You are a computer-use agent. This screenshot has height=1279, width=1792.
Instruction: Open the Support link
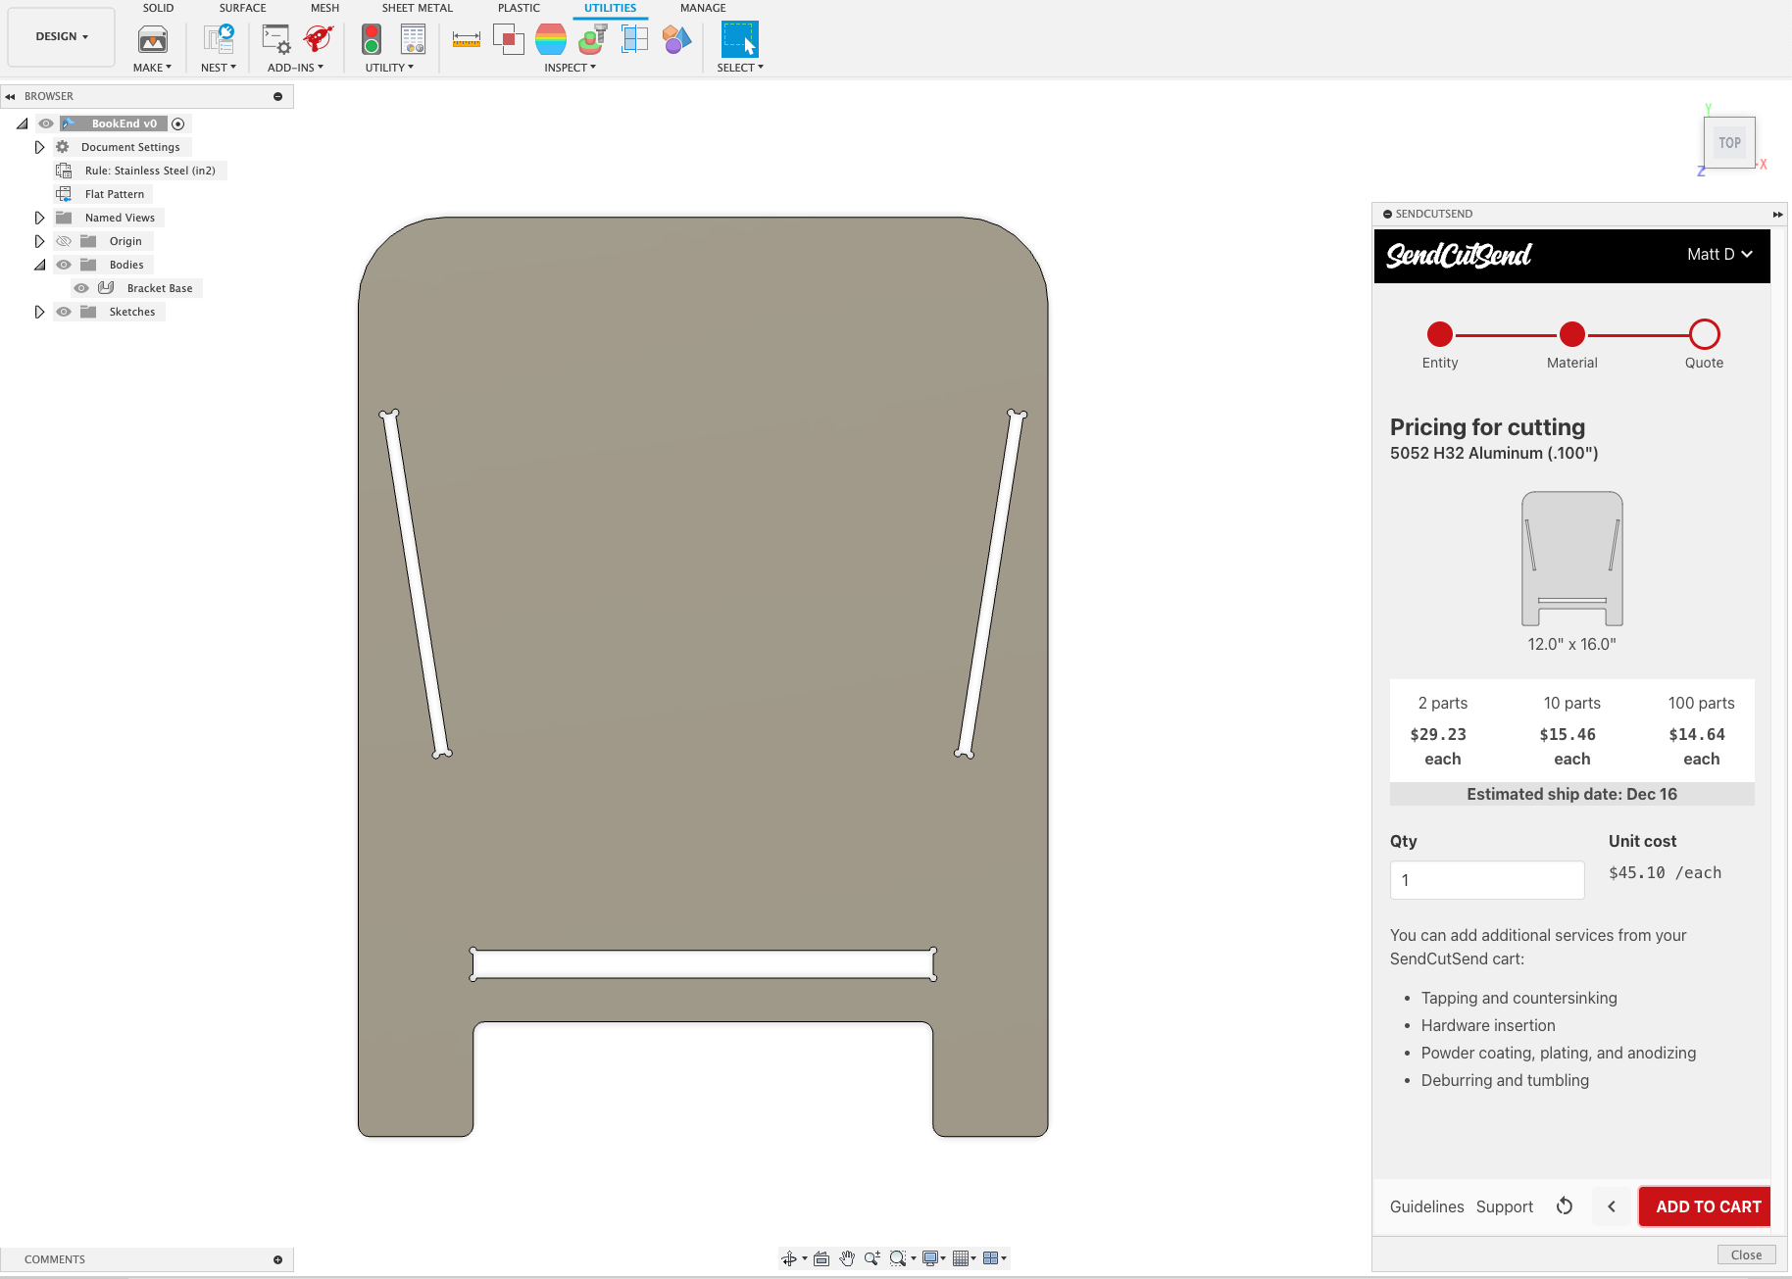click(x=1505, y=1206)
